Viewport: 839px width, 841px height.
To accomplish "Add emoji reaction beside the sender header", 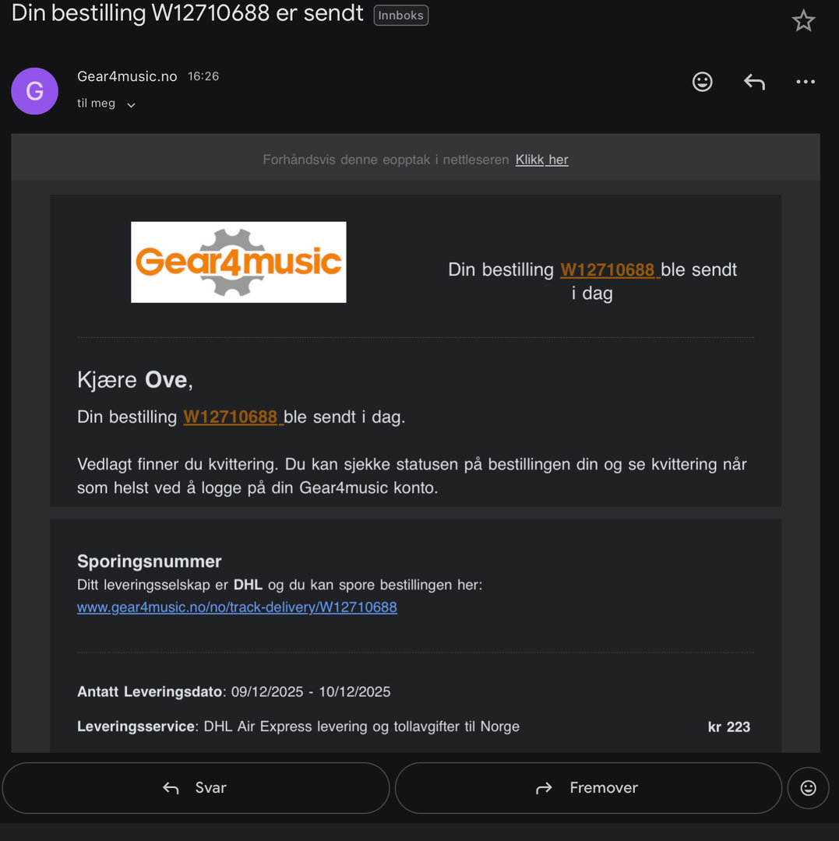I will (x=703, y=82).
